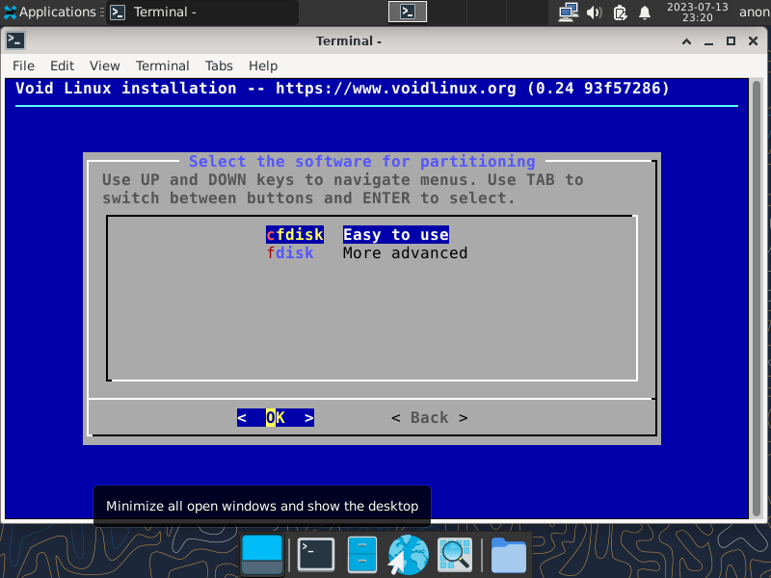Click the Void Linux installation header text
771x578 pixels.
point(342,88)
